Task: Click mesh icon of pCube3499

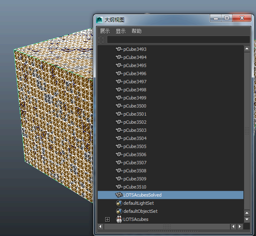Action: coord(119,98)
